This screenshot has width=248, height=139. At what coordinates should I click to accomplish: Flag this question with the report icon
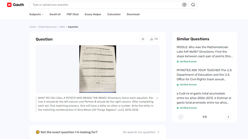[143, 39]
